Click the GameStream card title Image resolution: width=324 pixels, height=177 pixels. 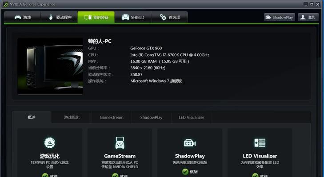[x=120, y=156]
